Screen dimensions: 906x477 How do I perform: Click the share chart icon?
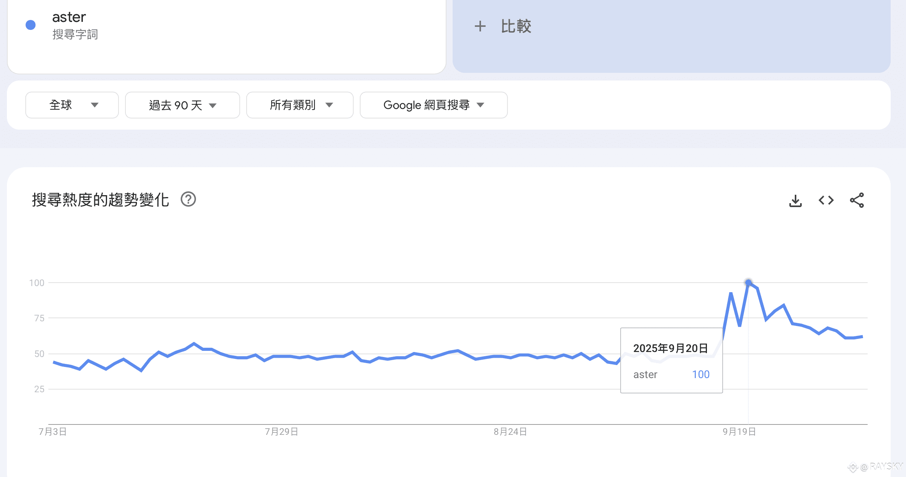[857, 200]
